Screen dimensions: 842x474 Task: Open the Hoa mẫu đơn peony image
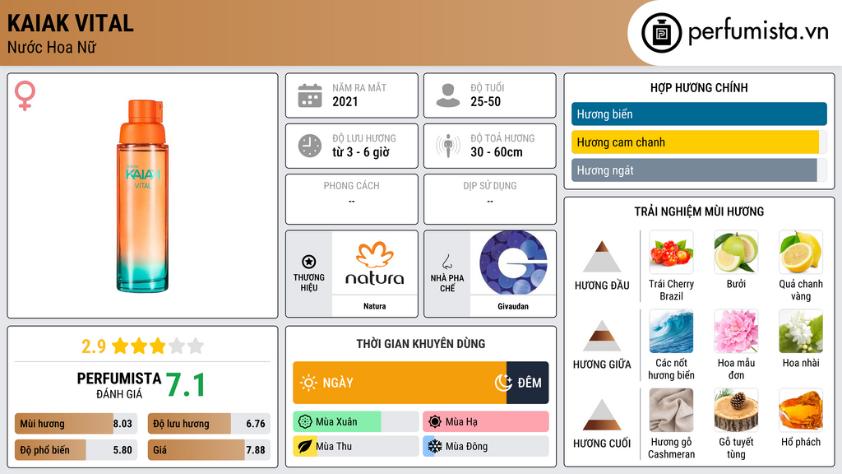click(x=736, y=332)
